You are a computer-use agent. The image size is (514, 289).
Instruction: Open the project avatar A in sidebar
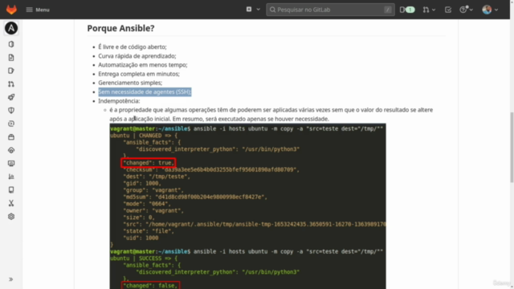click(x=11, y=28)
